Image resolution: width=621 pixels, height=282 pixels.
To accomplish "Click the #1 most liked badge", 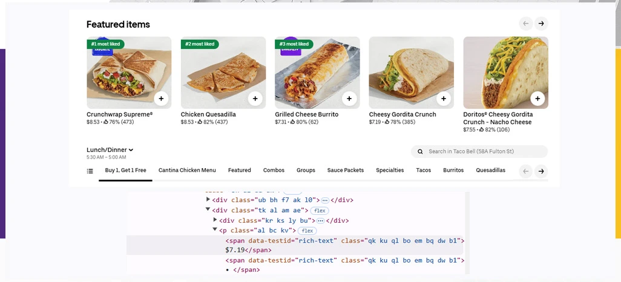I will coord(105,44).
